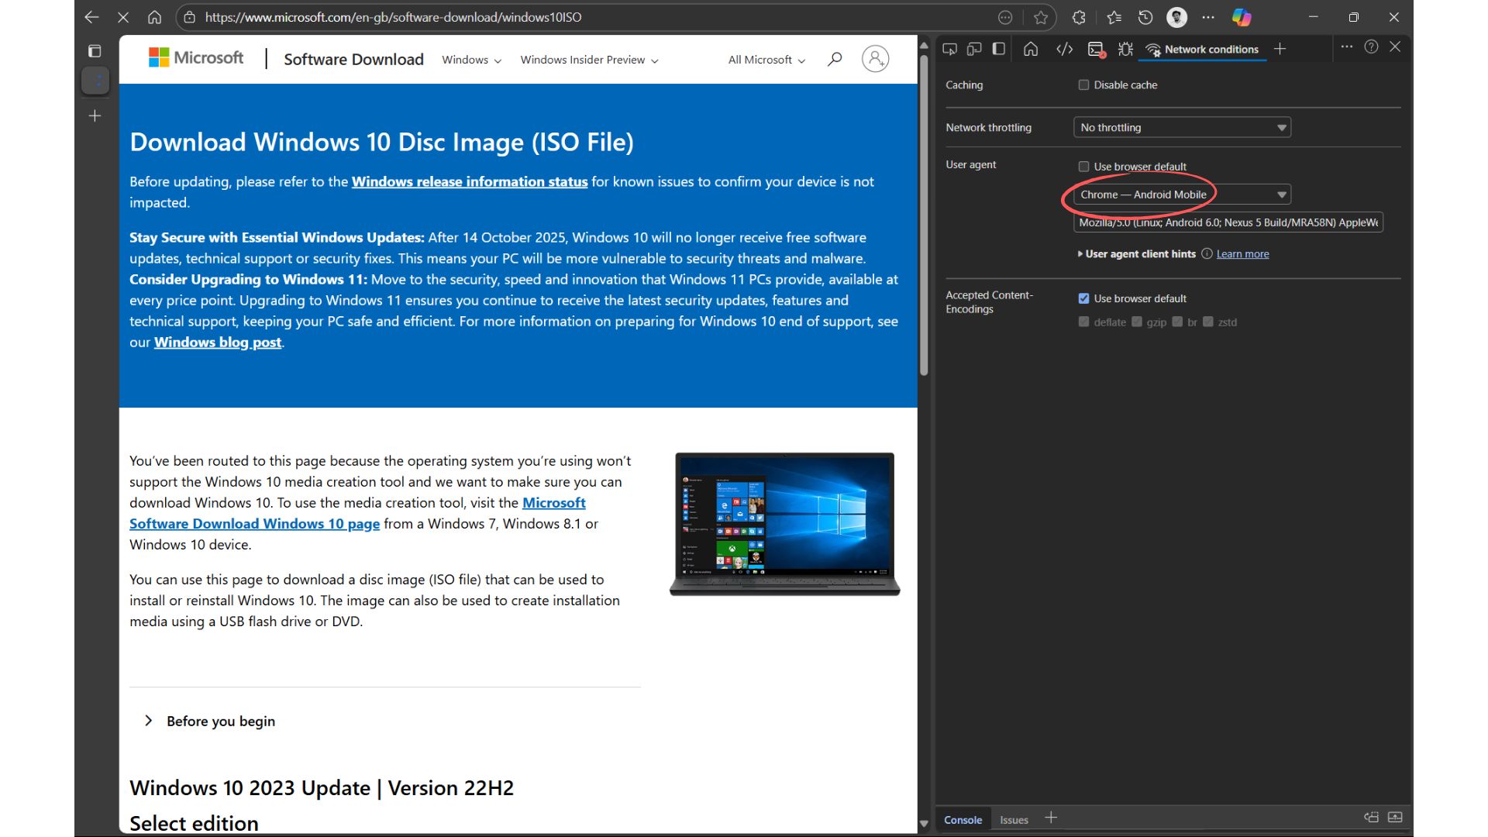
Task: Toggle the gzip encoding checkbox
Action: [1137, 322]
